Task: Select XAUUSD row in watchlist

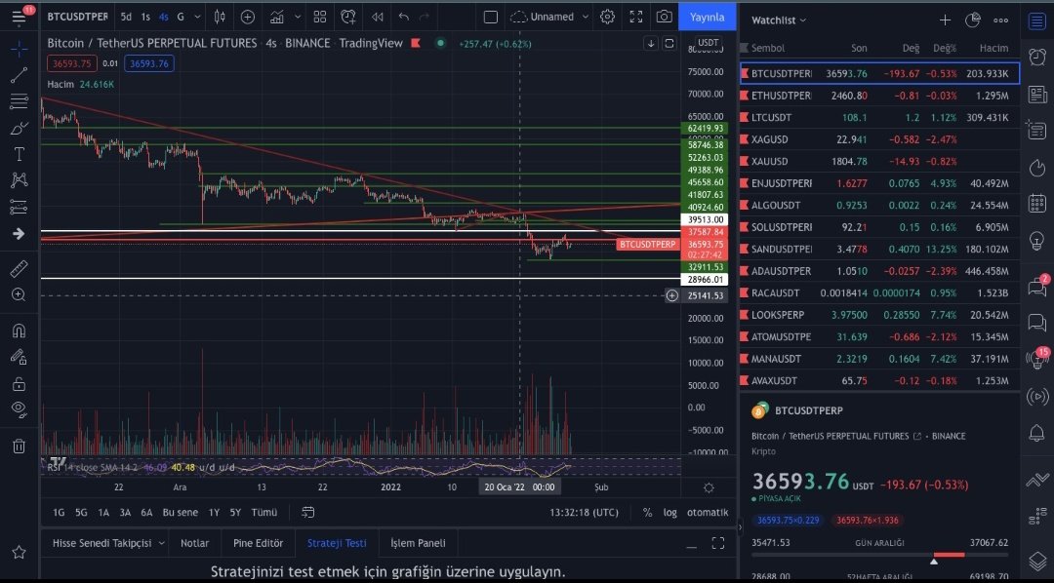Action: click(879, 161)
